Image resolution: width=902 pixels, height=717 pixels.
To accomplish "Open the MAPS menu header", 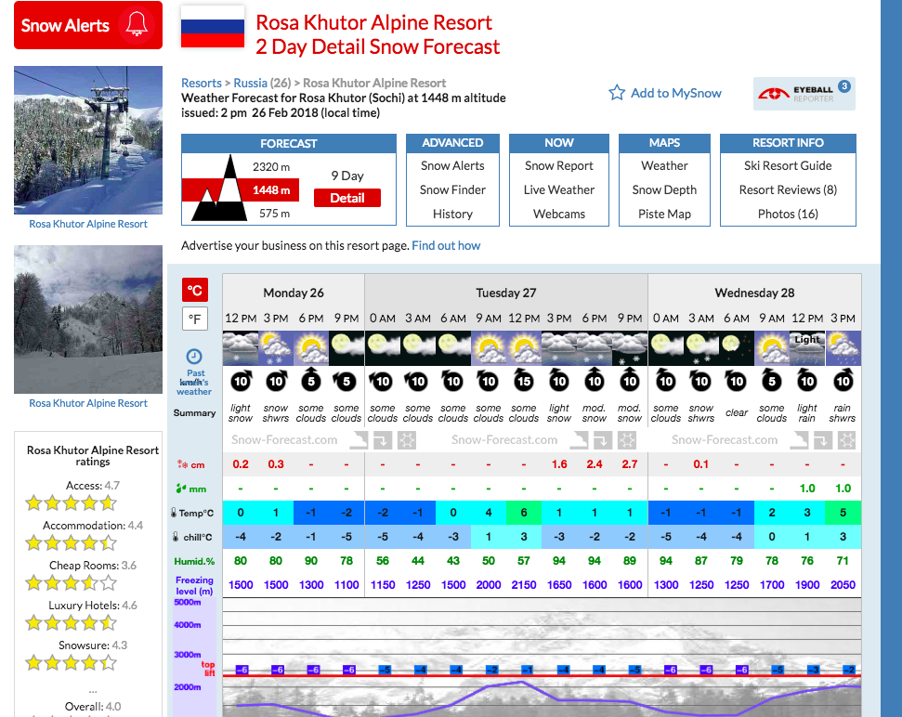I will 664,143.
